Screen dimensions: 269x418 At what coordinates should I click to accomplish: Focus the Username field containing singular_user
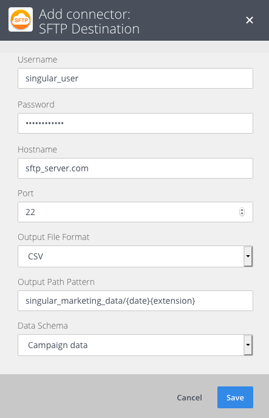tap(135, 78)
